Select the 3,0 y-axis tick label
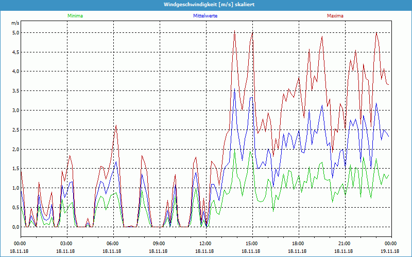412x257 pixels. point(15,110)
